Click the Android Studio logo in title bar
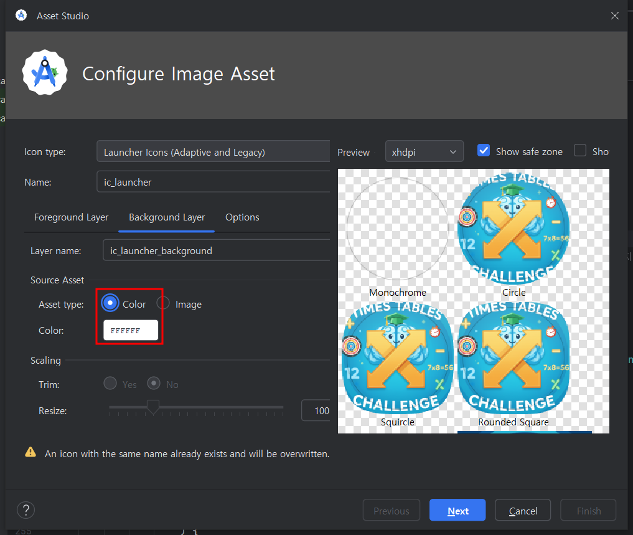The image size is (633, 535). [x=21, y=16]
